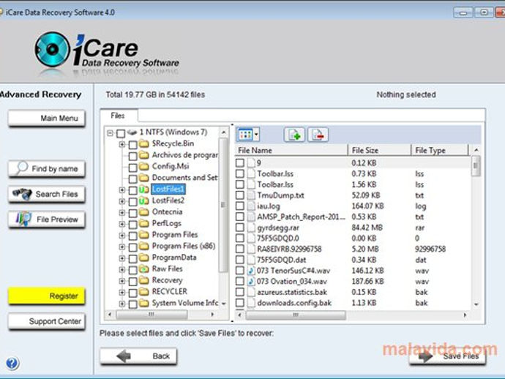Expand the Ontecnia folder node
The image size is (505, 379).
point(121,212)
